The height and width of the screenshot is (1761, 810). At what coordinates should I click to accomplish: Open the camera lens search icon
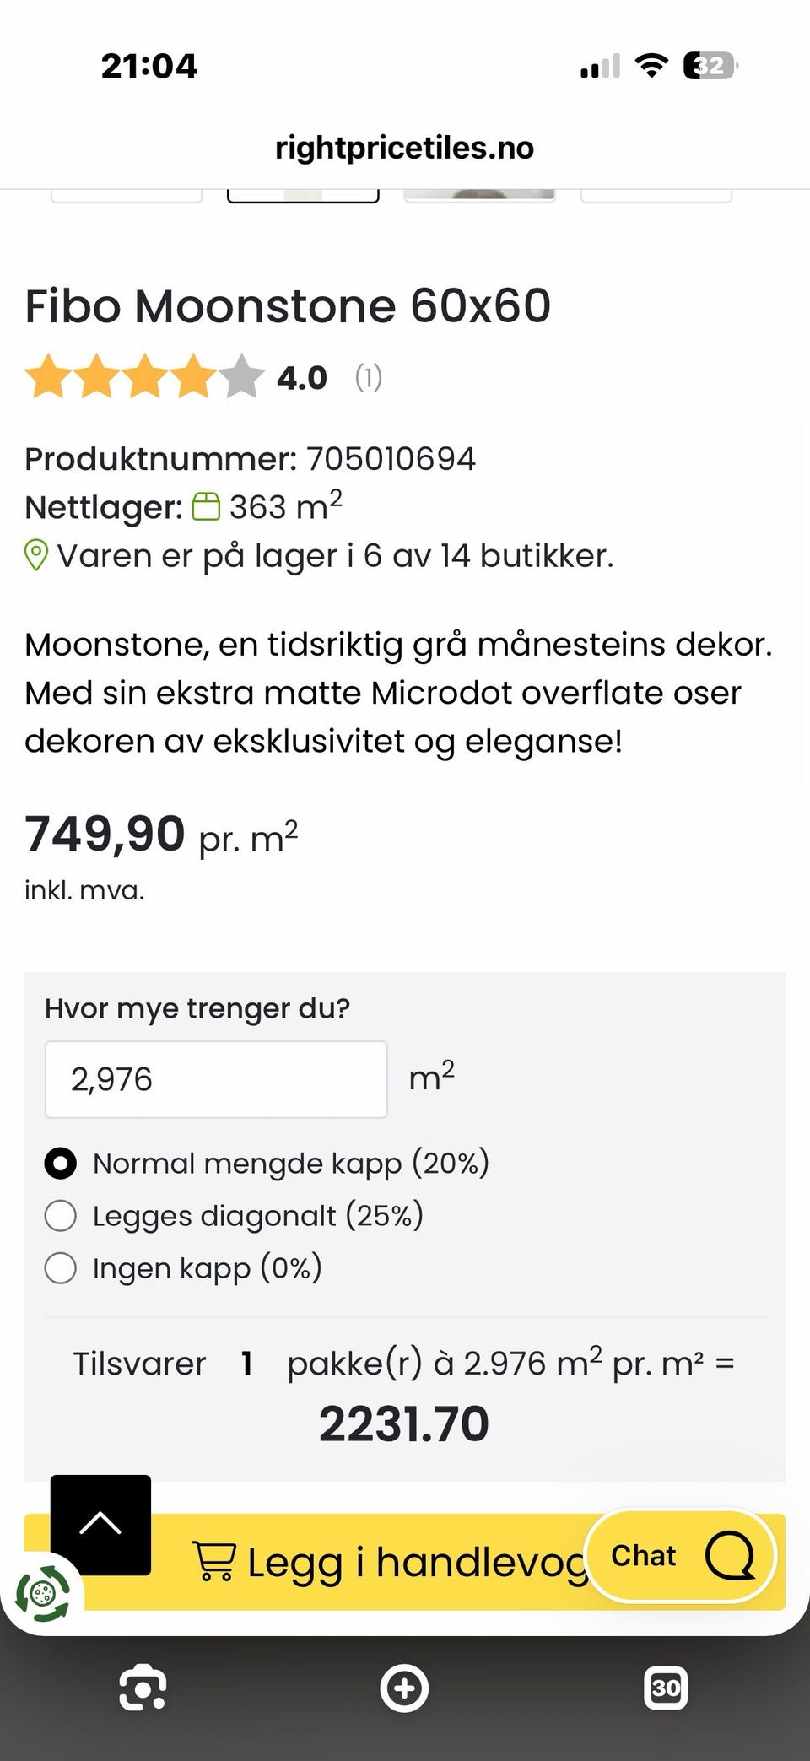(143, 1688)
